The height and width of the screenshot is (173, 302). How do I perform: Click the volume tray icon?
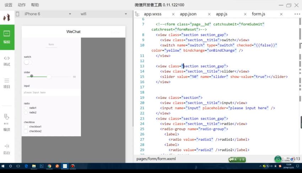[271, 166]
